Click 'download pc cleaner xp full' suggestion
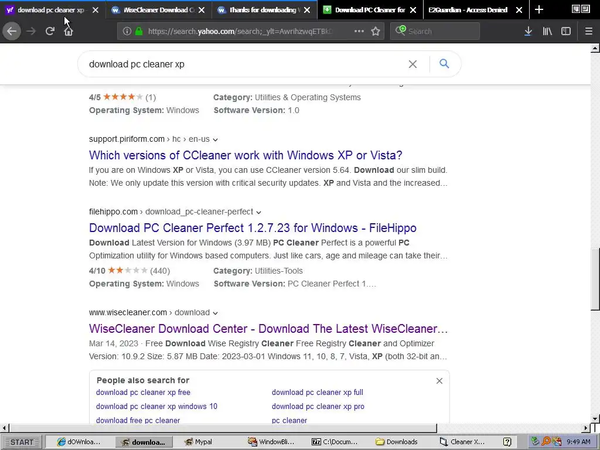This screenshot has width=600, height=450. coord(317,392)
